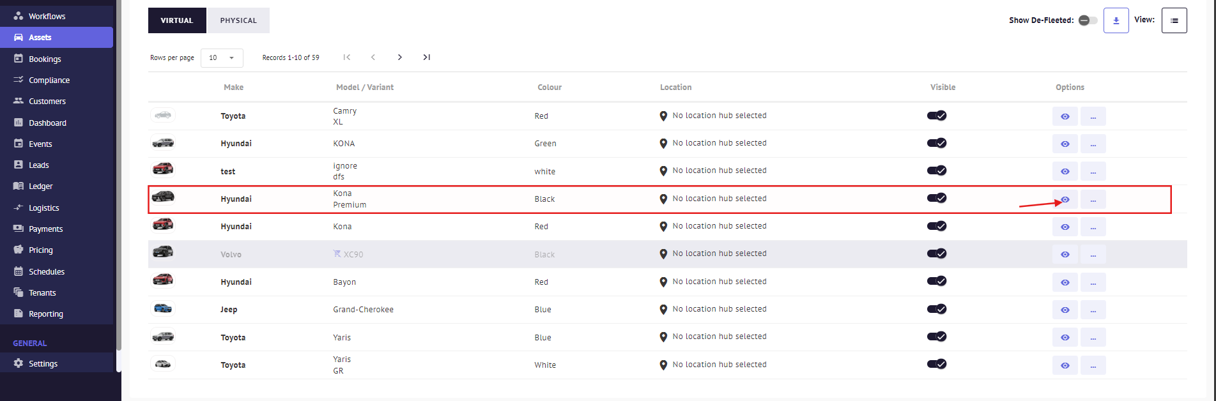1216x401 pixels.
Task: Toggle visibility for Hyundai Kona Red
Action: point(937,226)
